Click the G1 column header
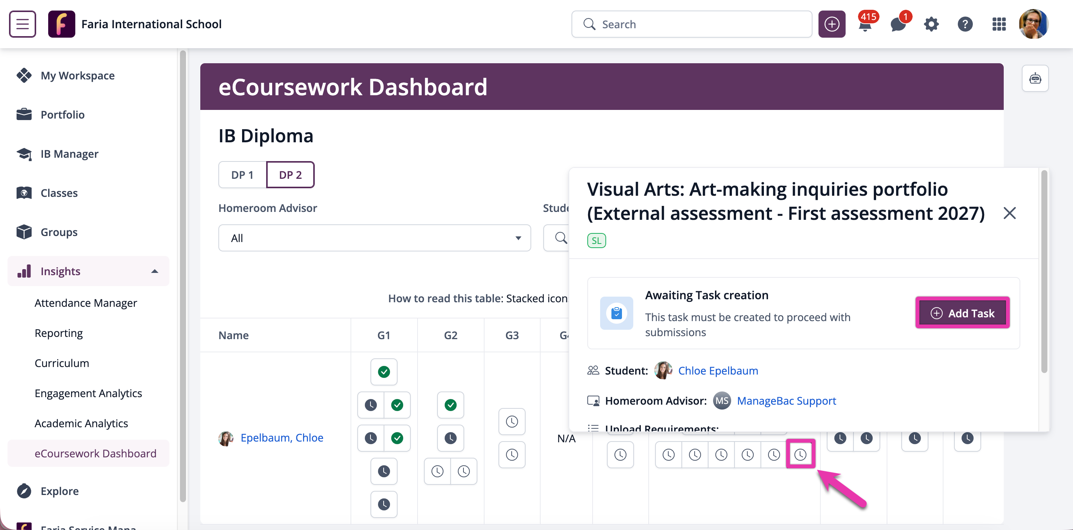Screen dimensions: 1073x530 coord(384,335)
